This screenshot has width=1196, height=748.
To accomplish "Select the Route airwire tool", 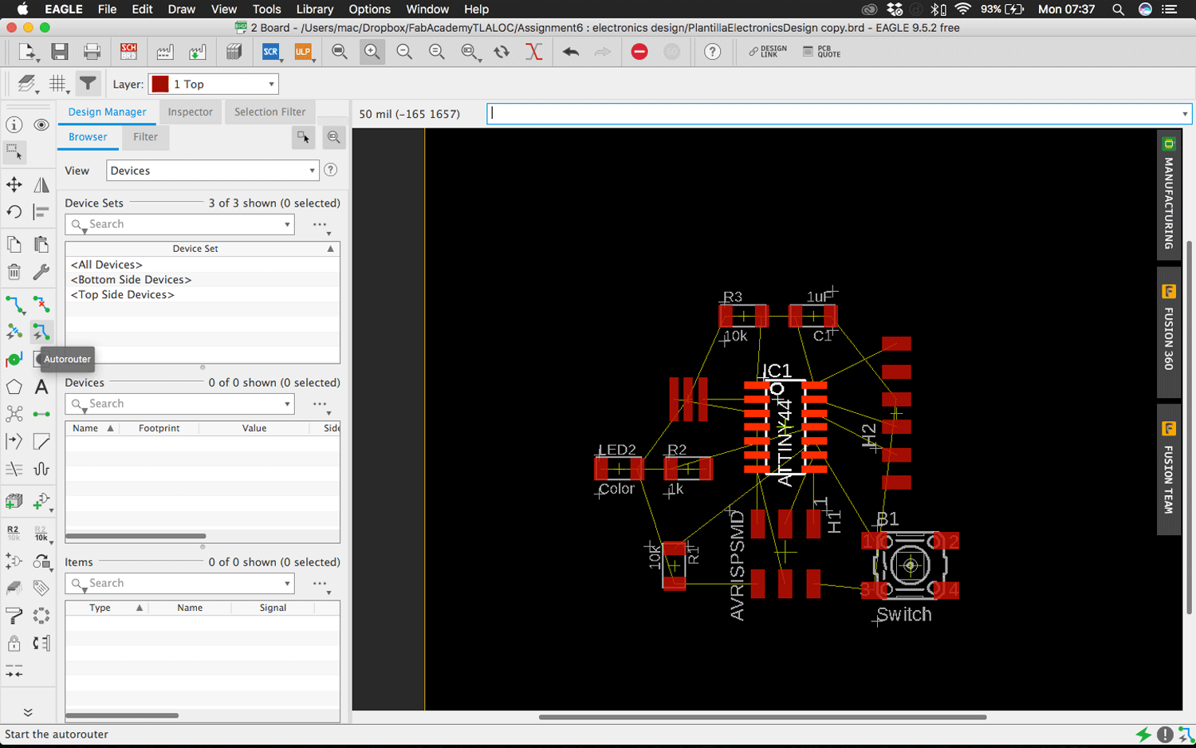I will point(14,304).
